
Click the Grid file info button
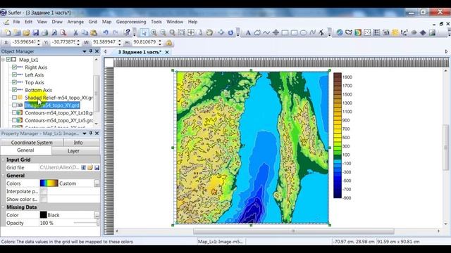coord(84,167)
